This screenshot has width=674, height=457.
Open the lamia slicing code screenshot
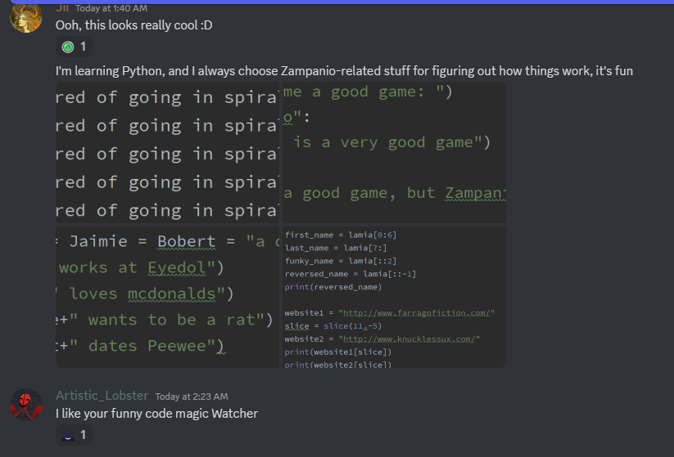click(393, 297)
